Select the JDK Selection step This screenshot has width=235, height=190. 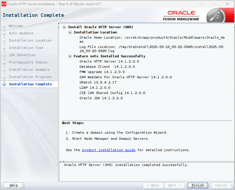pos(22,55)
